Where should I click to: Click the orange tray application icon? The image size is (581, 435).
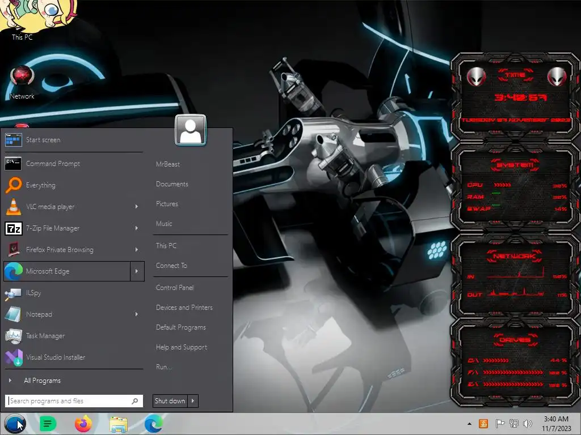tap(483, 424)
